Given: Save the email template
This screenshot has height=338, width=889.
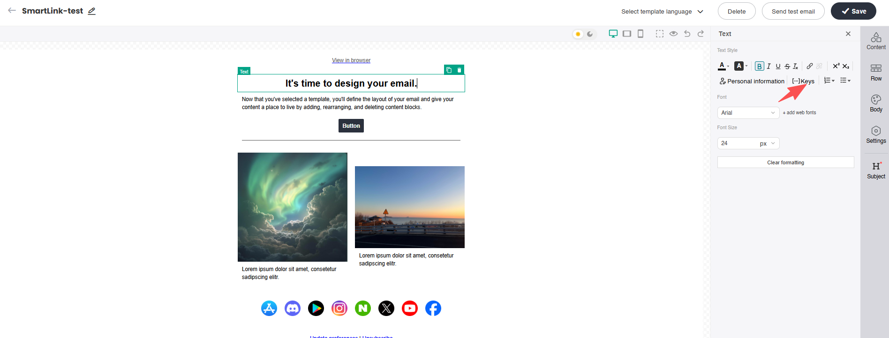Looking at the screenshot, I should click(853, 11).
